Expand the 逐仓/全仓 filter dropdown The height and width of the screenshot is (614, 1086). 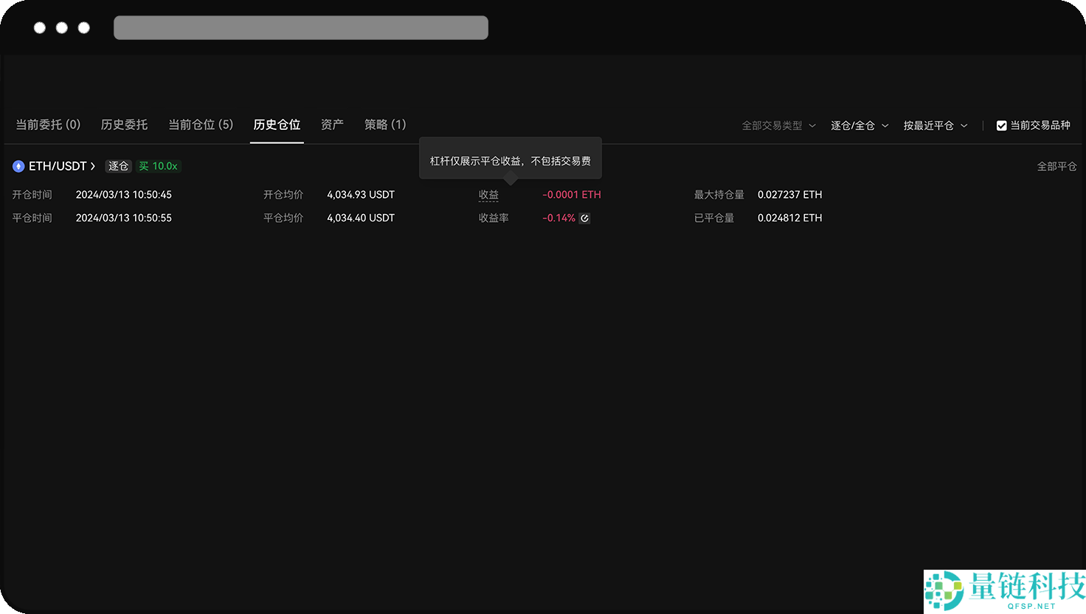point(859,125)
